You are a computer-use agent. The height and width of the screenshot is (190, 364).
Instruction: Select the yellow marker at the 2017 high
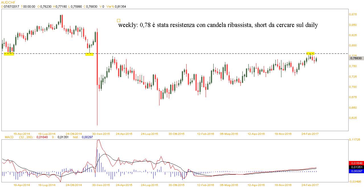click(x=310, y=53)
